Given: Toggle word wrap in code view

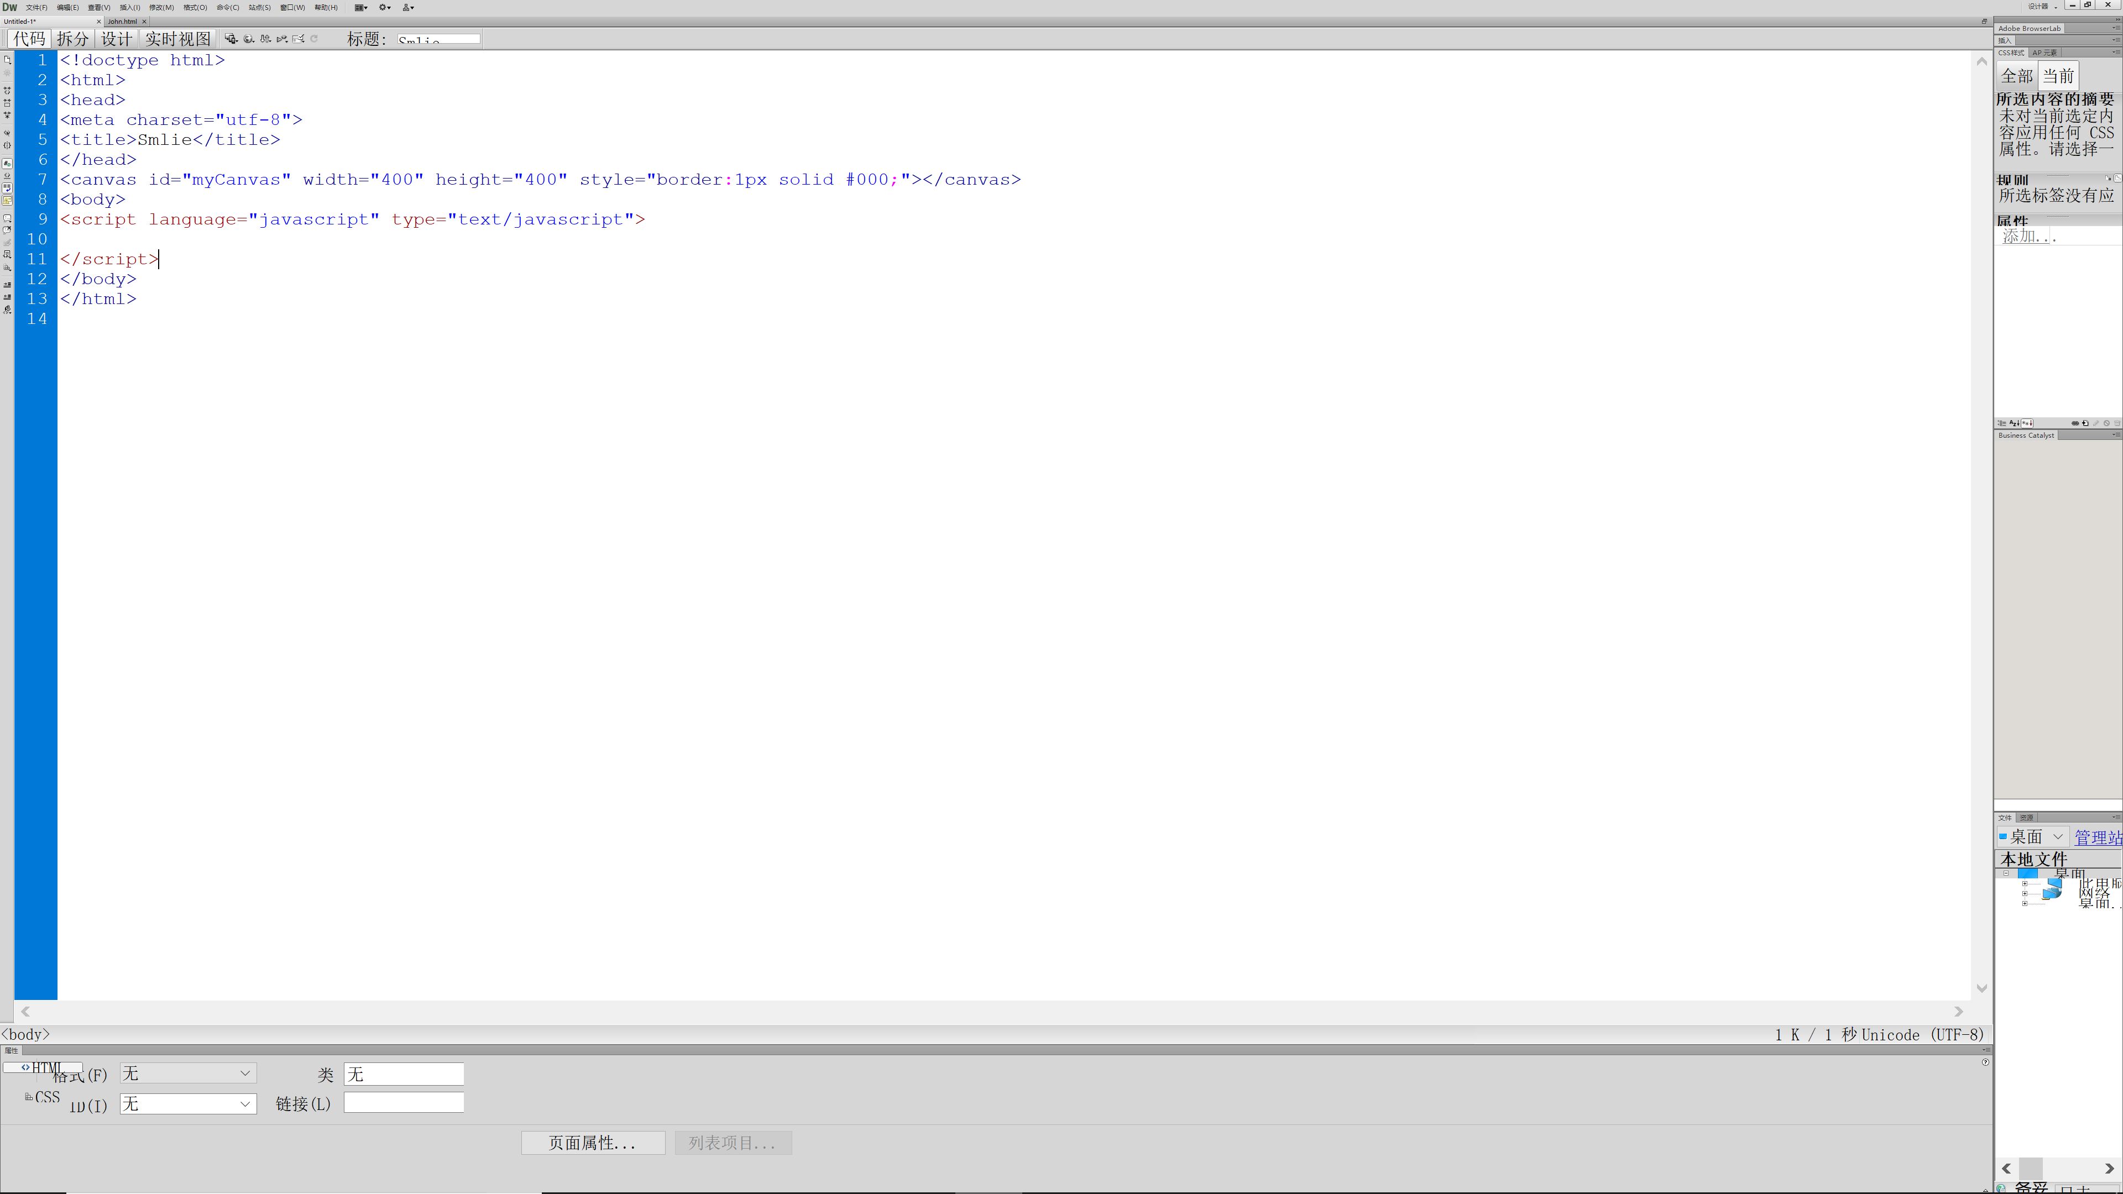Looking at the screenshot, I should [x=7, y=188].
